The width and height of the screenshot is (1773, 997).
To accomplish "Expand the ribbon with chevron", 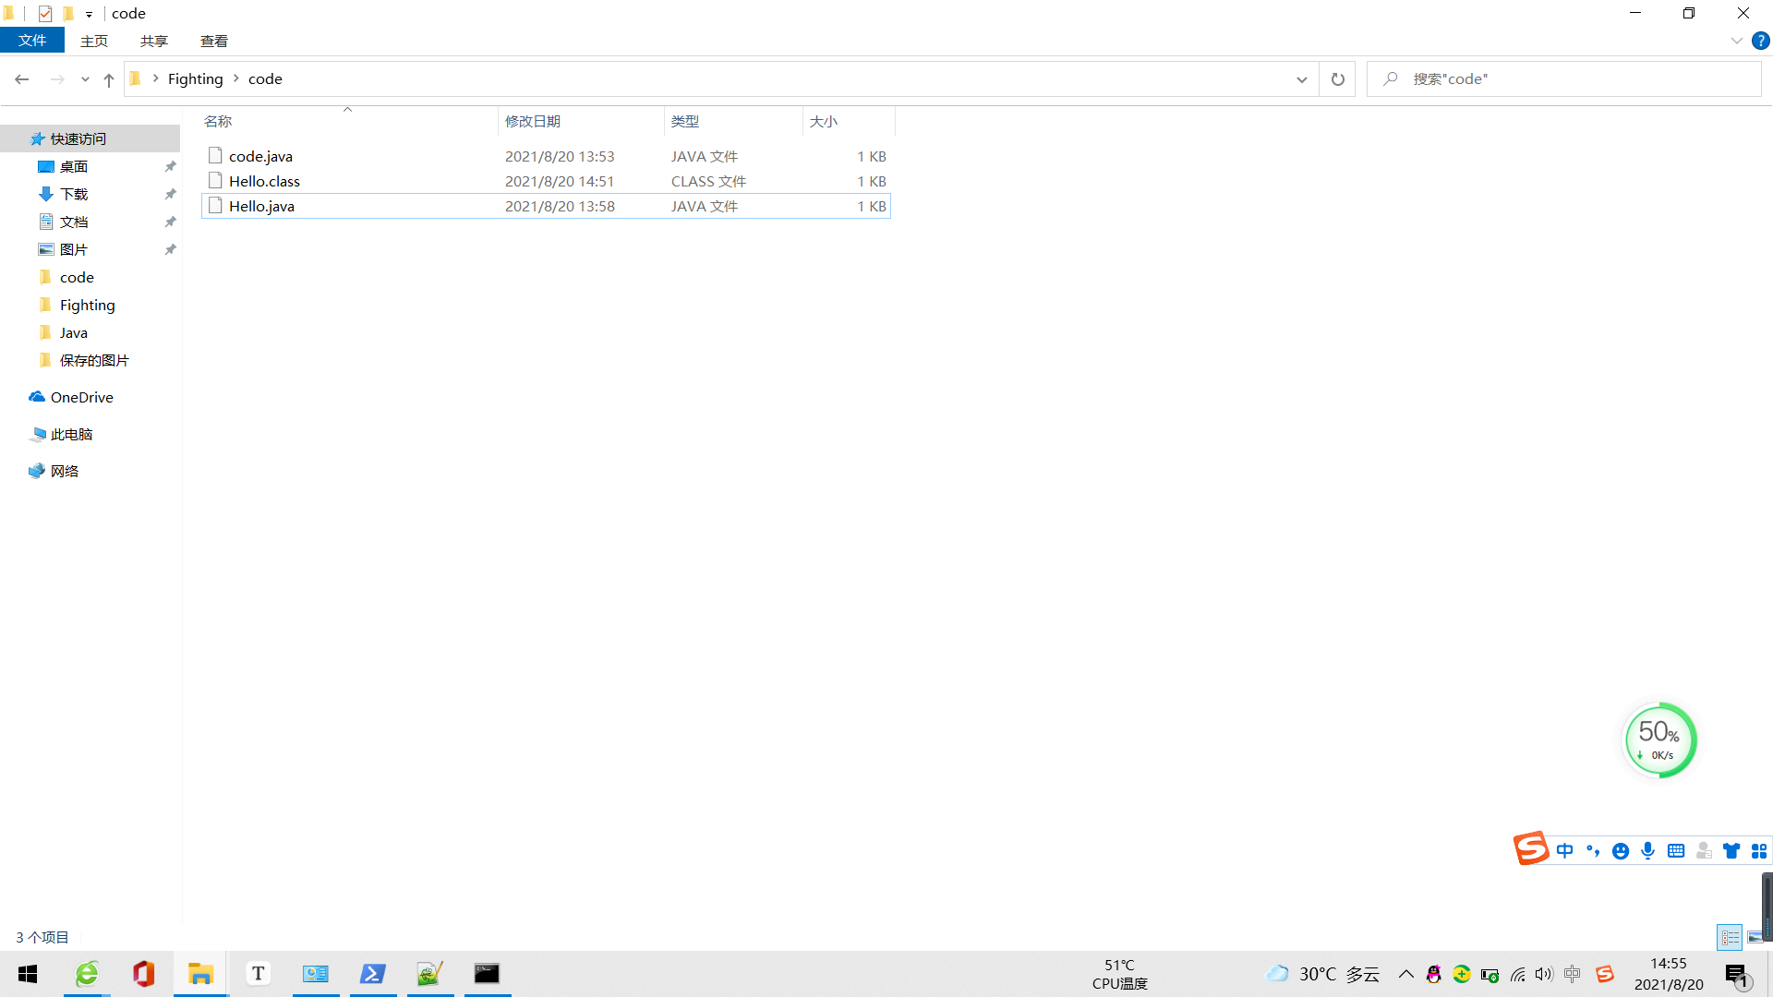I will point(1736,41).
